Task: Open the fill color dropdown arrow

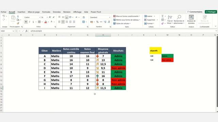Action: coord(48,22)
